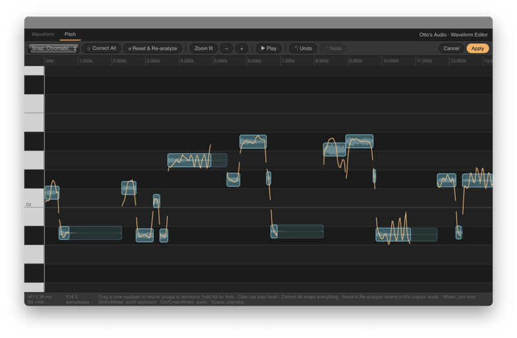Cancel the pitch edits

451,48
